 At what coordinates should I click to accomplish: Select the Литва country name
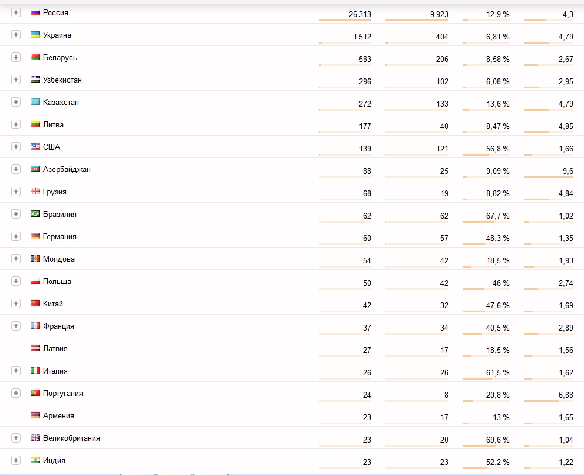click(x=53, y=124)
